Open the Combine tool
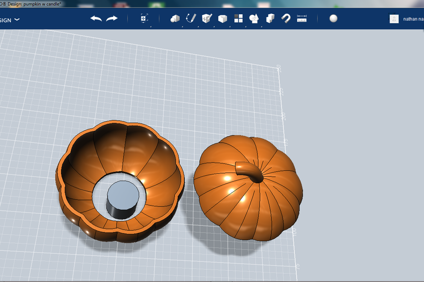This screenshot has width=424, height=282. click(270, 19)
